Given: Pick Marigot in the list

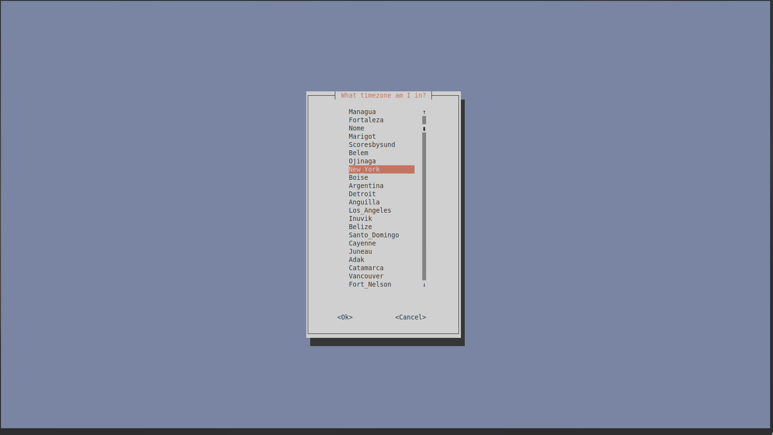Looking at the screenshot, I should pos(362,136).
